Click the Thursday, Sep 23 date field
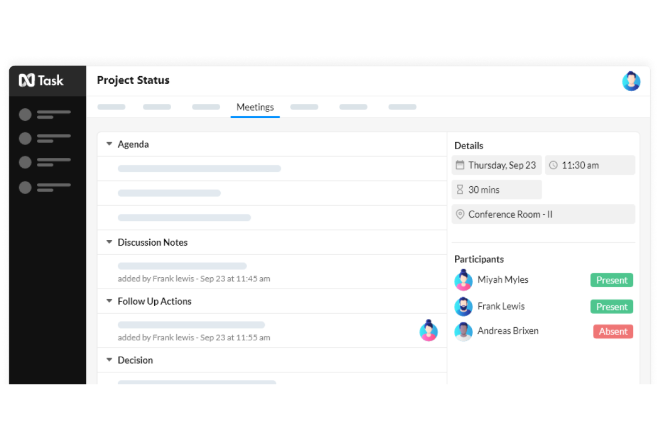 pos(496,165)
